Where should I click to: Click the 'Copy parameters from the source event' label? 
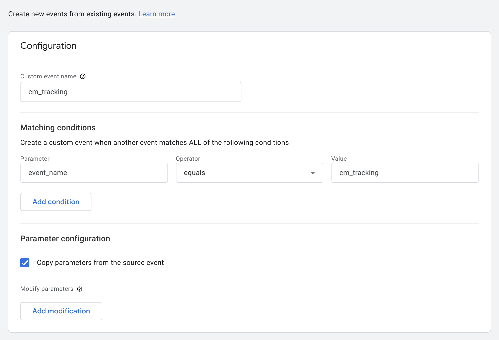click(100, 263)
